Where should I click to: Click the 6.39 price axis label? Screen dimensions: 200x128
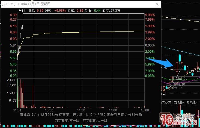(x=13, y=15)
